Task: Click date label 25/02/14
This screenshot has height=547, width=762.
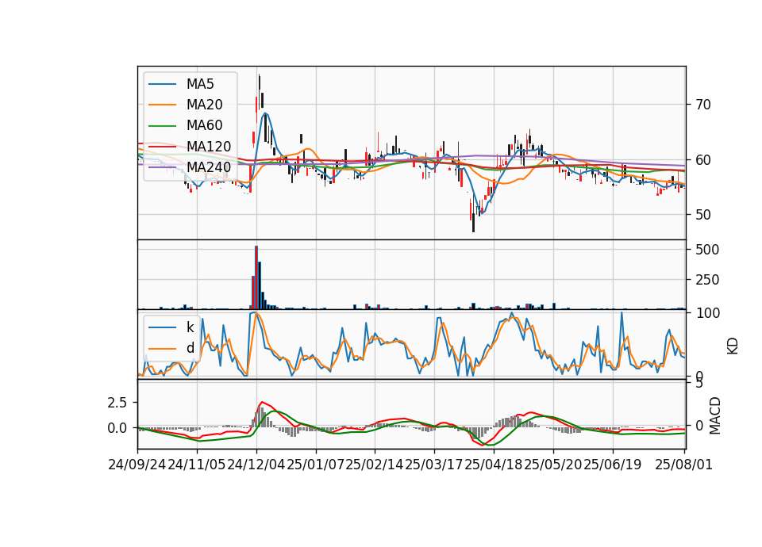Action: [375, 465]
